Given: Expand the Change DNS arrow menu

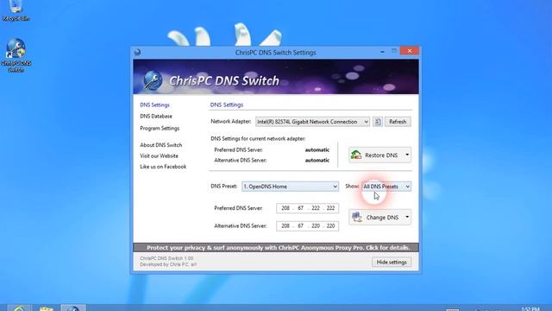Looking at the screenshot, I should coord(407,217).
